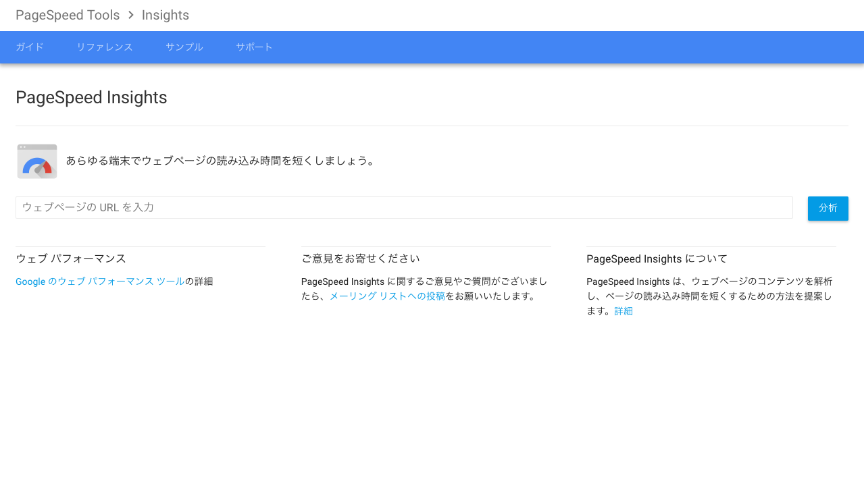Screen dimensions: 864x486
Task: Click the breadcrumb chevron arrow icon
Action: click(x=131, y=15)
